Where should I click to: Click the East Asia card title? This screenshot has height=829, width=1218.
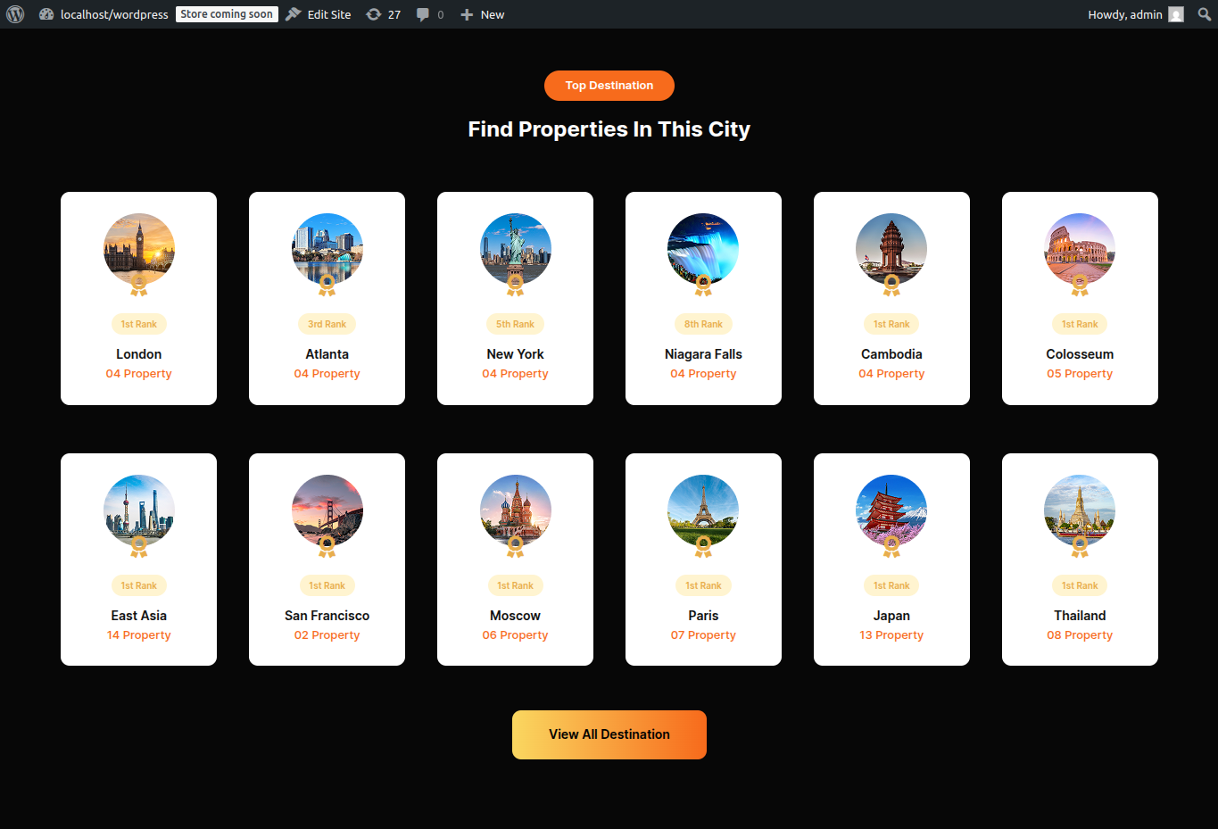pos(139,616)
